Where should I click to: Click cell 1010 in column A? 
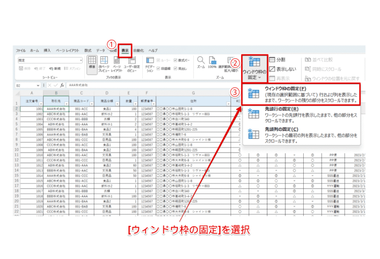pos(32,155)
